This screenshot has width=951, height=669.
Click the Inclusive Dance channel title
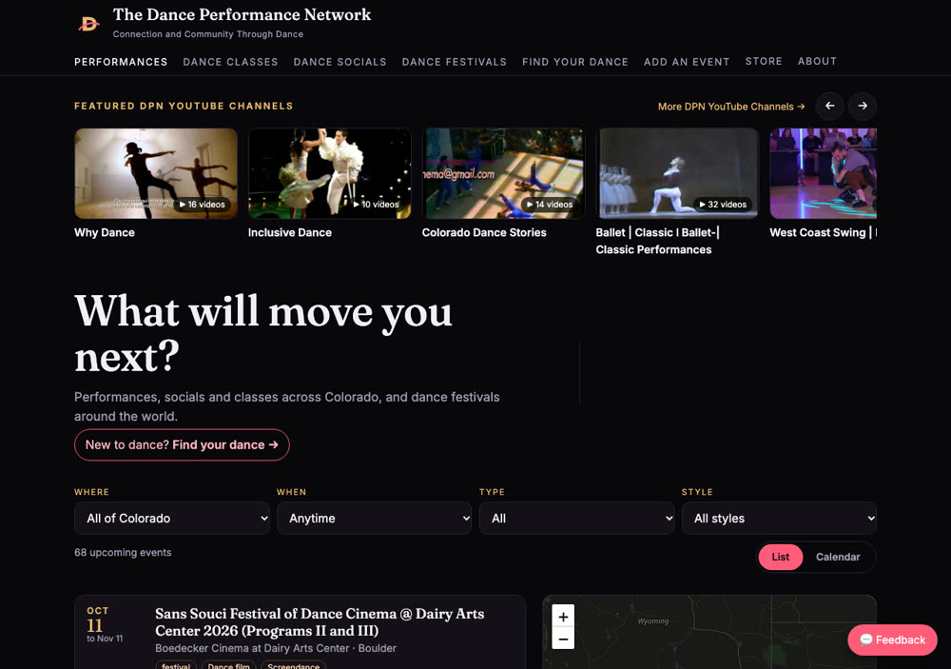tap(290, 232)
